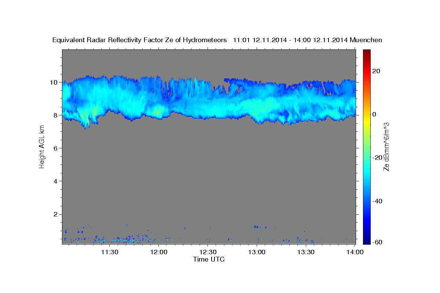Image resolution: width=440 pixels, height=293 pixels.
Task: Click the height tick label '4'
Action: point(56,181)
